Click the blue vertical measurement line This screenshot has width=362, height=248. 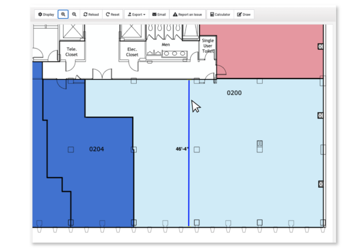pyautogui.click(x=189, y=153)
